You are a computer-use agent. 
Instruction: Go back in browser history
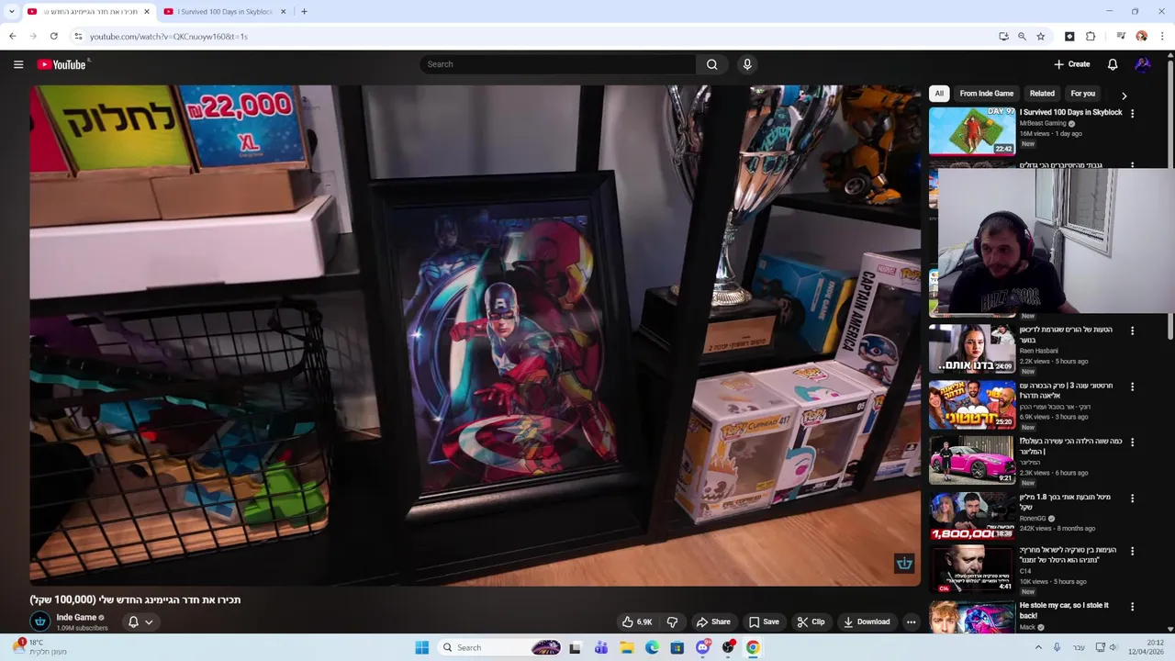pyautogui.click(x=12, y=36)
